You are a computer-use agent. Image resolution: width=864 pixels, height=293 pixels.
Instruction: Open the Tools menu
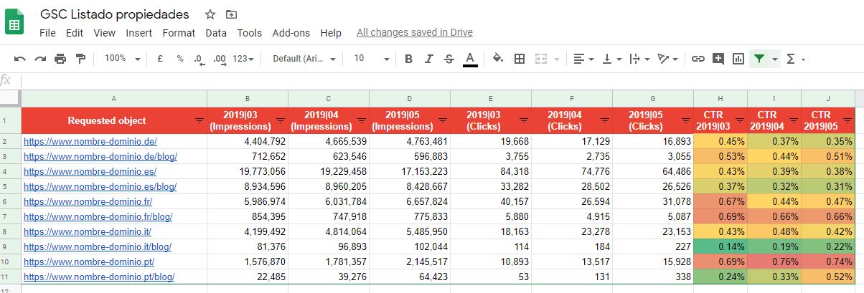[250, 33]
